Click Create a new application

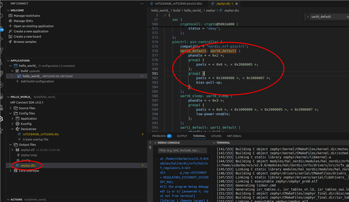pyautogui.click(x=31, y=31)
